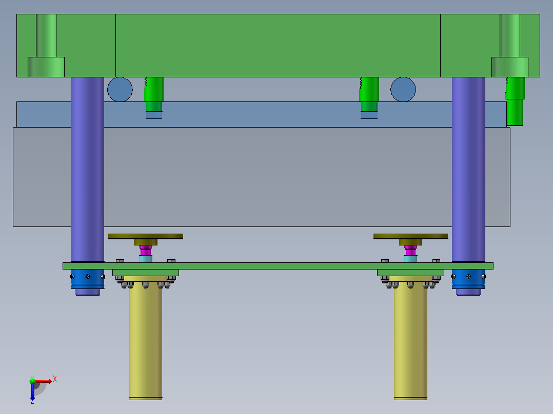Select the long thin green base plate

point(278,266)
